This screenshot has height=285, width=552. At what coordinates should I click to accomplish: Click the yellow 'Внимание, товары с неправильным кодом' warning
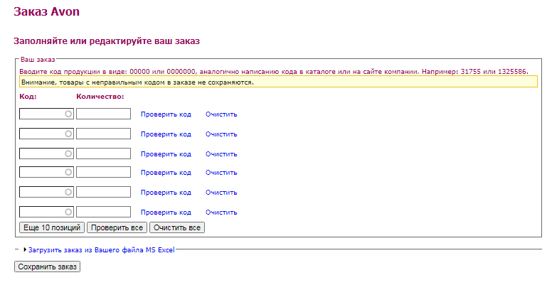[x=278, y=82]
